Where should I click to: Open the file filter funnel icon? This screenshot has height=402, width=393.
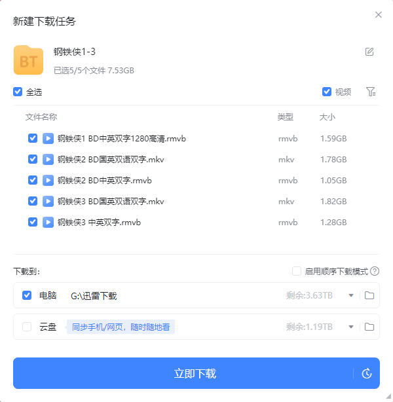371,92
